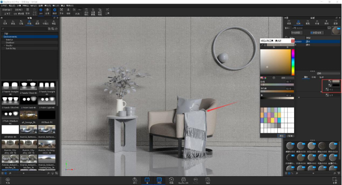Open the Textures sub-tab in material properties
This screenshot has width=342, height=185.
[x=314, y=77]
